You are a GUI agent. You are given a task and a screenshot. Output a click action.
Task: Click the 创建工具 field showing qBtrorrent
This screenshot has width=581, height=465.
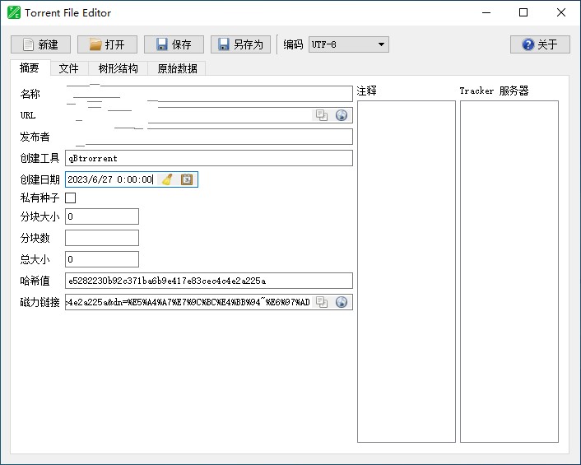pyautogui.click(x=209, y=158)
